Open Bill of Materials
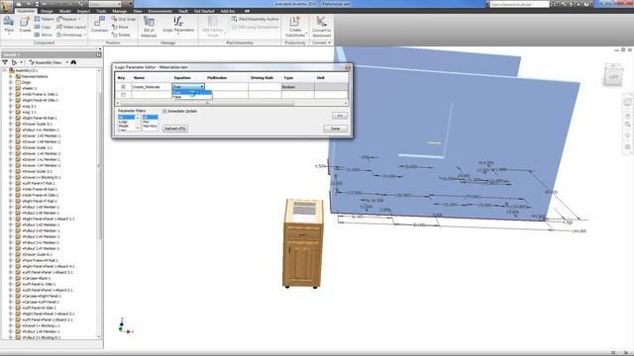The height and width of the screenshot is (356, 634). click(149, 27)
